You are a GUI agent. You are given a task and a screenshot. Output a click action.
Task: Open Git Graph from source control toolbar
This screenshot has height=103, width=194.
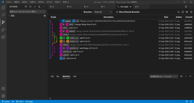click(39, 7)
